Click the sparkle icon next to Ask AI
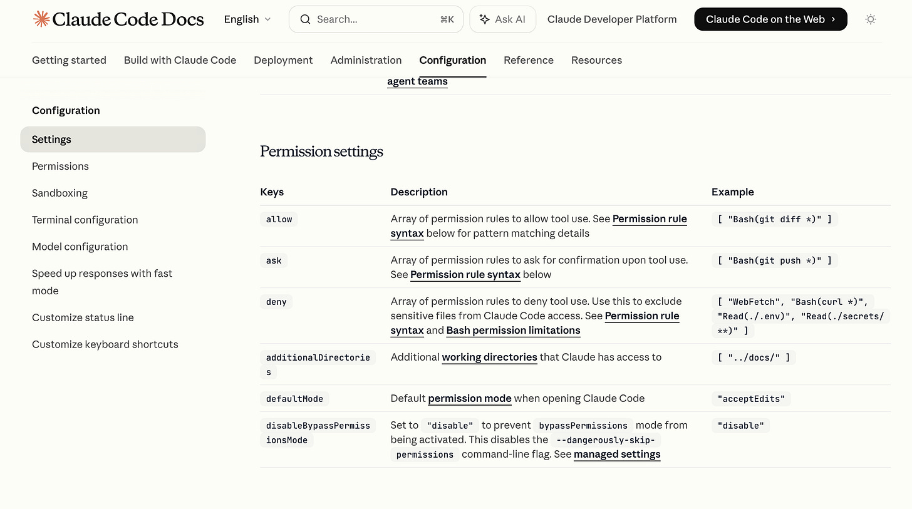 [x=484, y=19]
